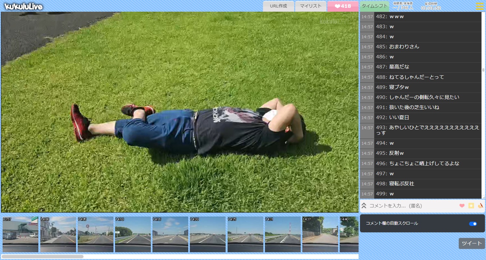The height and width of the screenshot is (260, 486).
Task: Open the paint palette color icon
Action: point(480,205)
